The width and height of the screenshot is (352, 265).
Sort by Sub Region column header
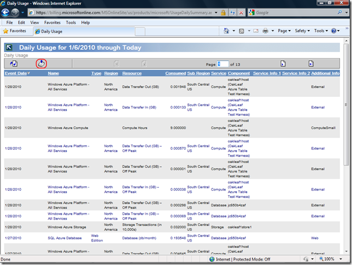[x=198, y=73]
